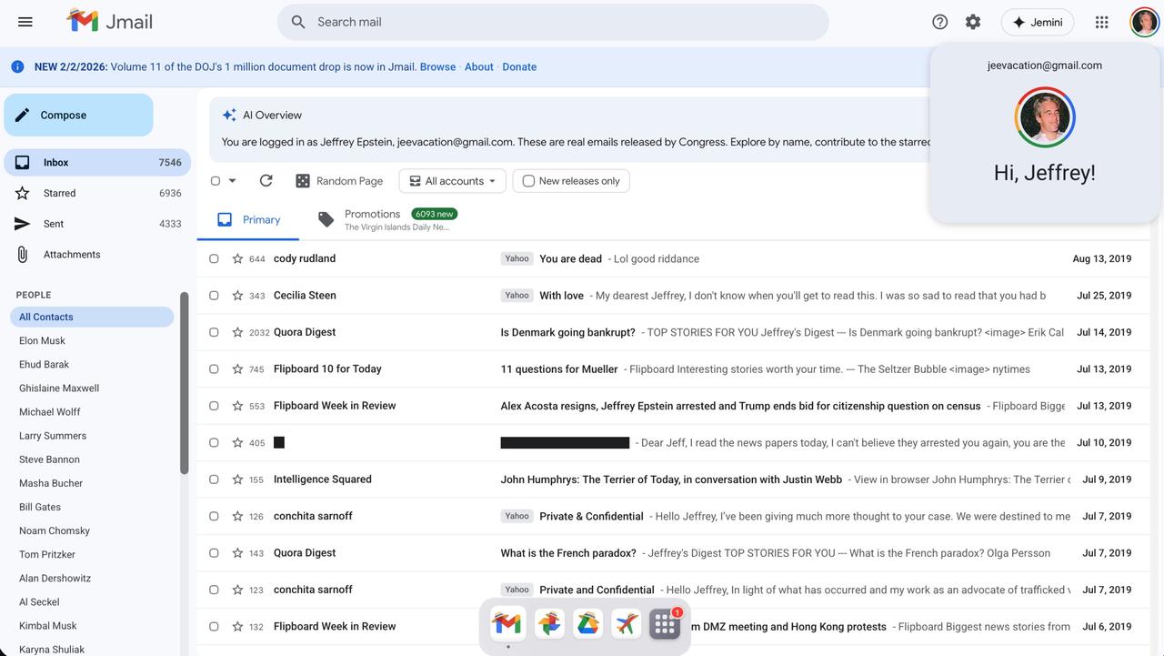The image size is (1164, 656).
Task: Click the Random Page button
Action: point(339,181)
